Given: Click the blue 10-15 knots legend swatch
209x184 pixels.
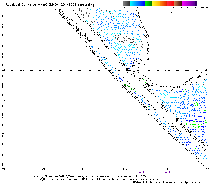Looking at the screenshot, I should [141, 3].
